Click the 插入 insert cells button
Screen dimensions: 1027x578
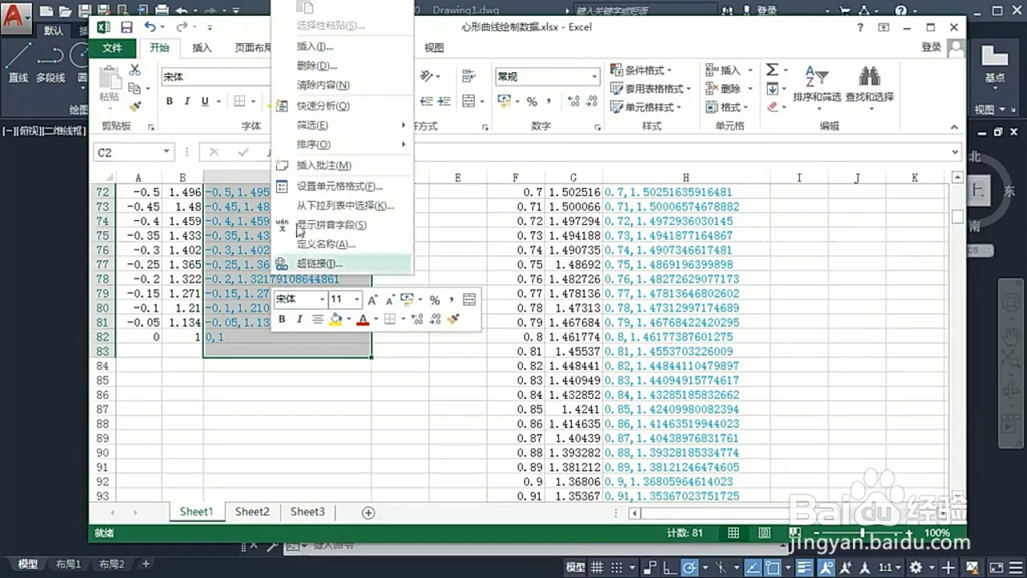pyautogui.click(x=724, y=71)
